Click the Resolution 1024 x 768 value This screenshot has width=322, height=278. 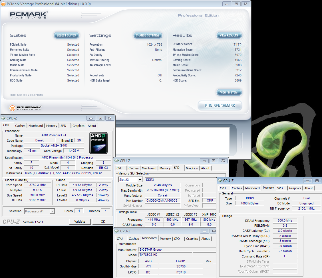pyautogui.click(x=154, y=44)
